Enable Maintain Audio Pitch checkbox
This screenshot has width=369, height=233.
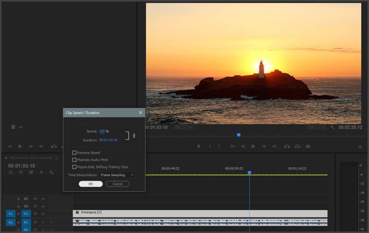(74, 160)
